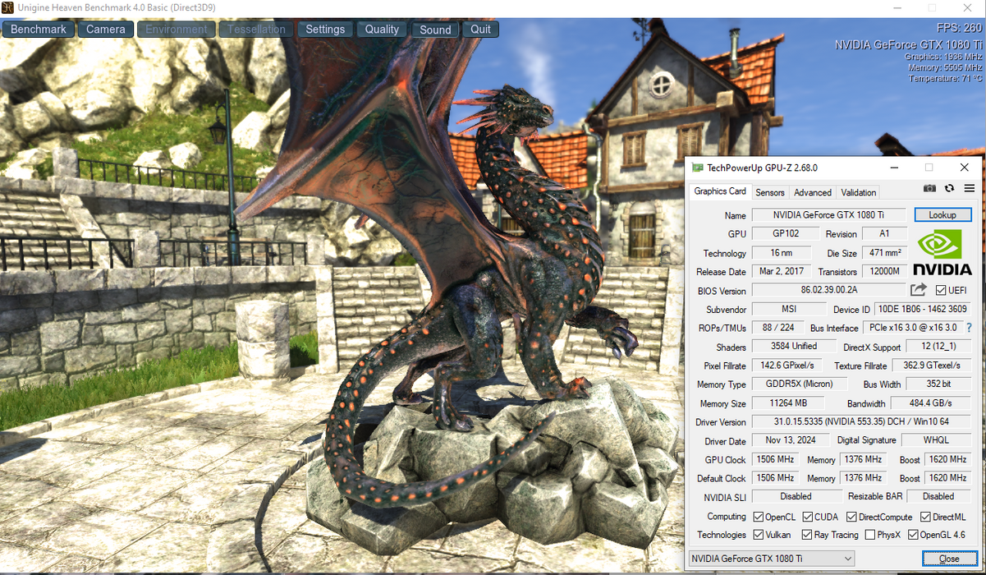The width and height of the screenshot is (986, 575).
Task: Click the GPU name field
Action: coord(828,214)
